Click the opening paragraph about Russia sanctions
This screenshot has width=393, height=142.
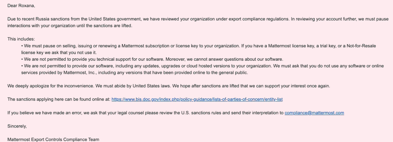pos(121,19)
